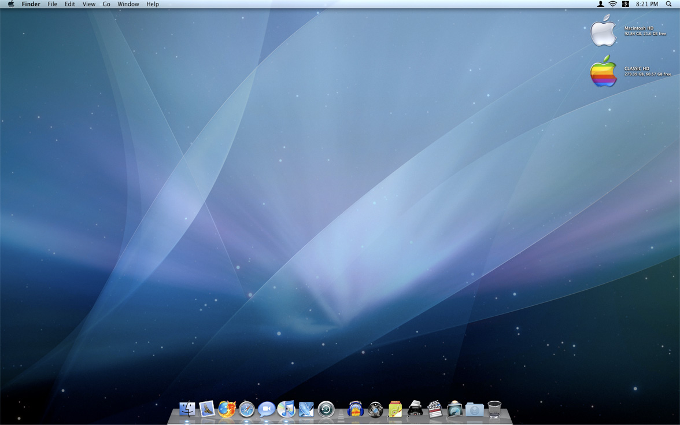680x425 pixels.
Task: Open the film reel app in Dock
Action: point(375,409)
